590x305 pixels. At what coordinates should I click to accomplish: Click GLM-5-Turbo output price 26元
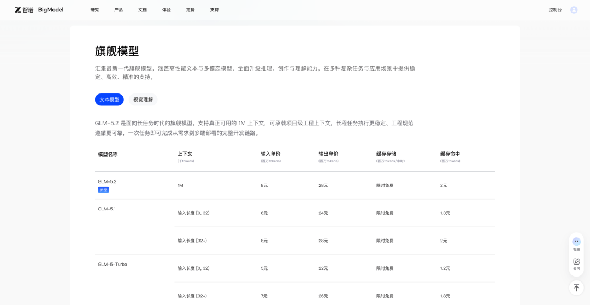(323, 296)
